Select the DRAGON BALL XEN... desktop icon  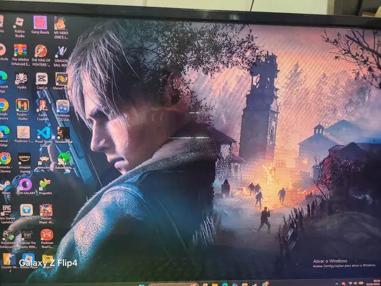click(x=61, y=57)
